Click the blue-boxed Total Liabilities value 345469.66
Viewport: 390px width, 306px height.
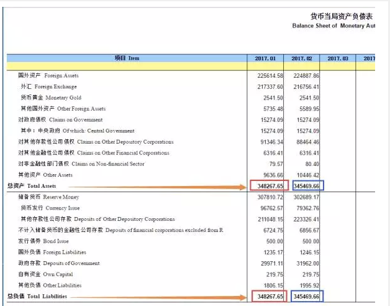304,297
